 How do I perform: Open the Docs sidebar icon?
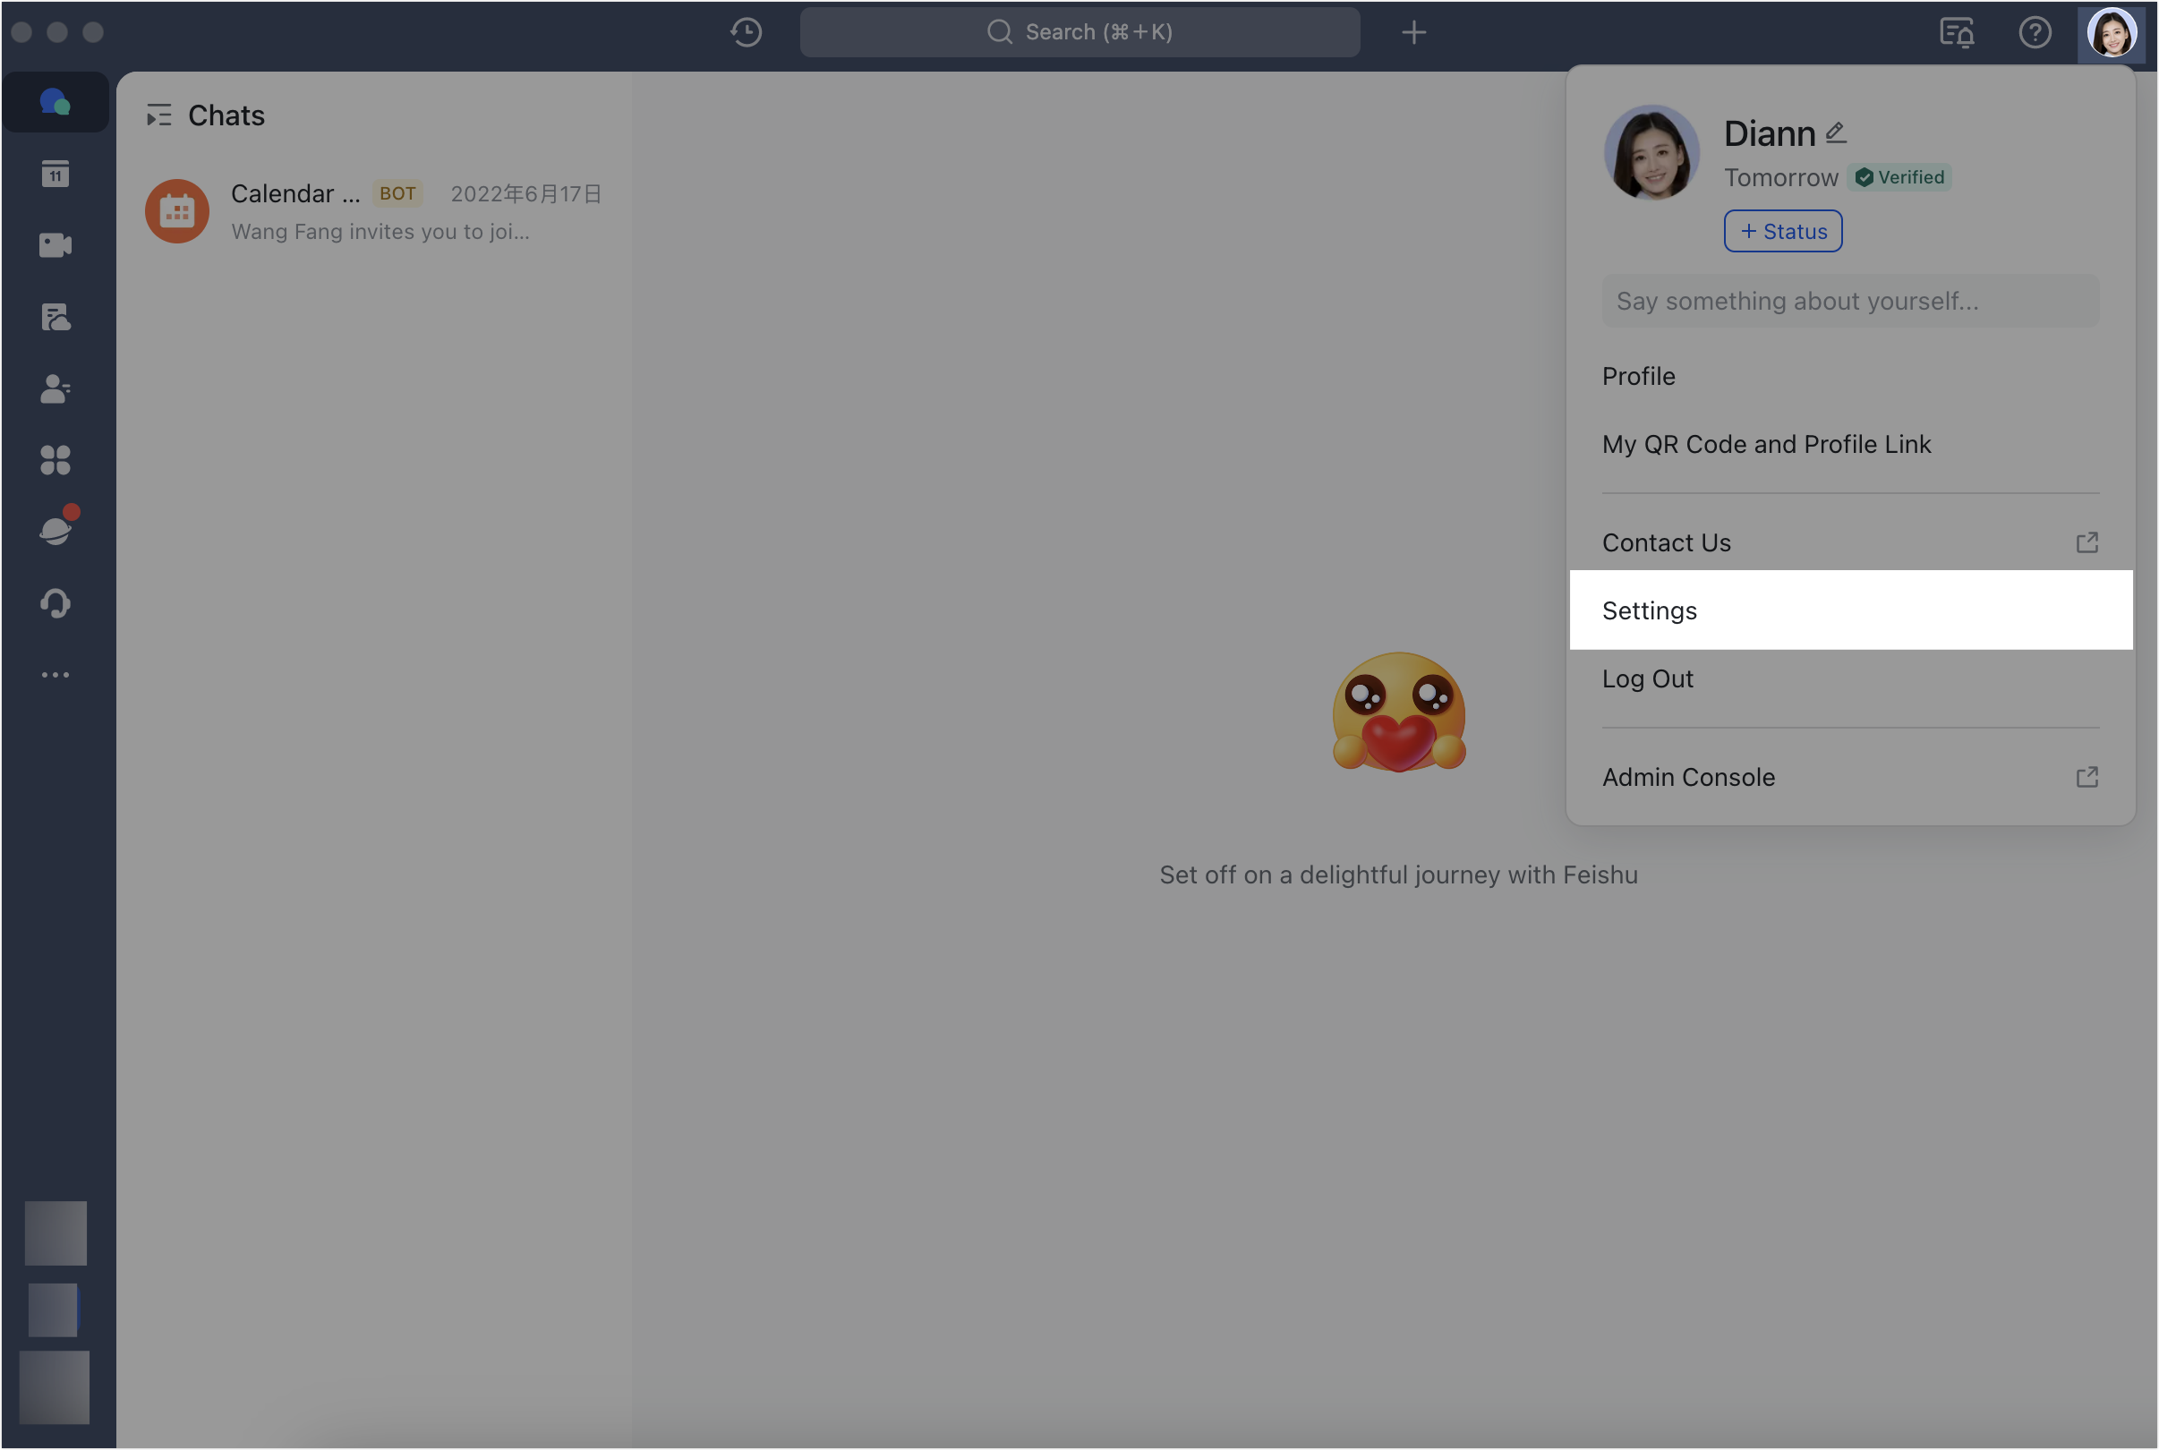click(x=55, y=317)
